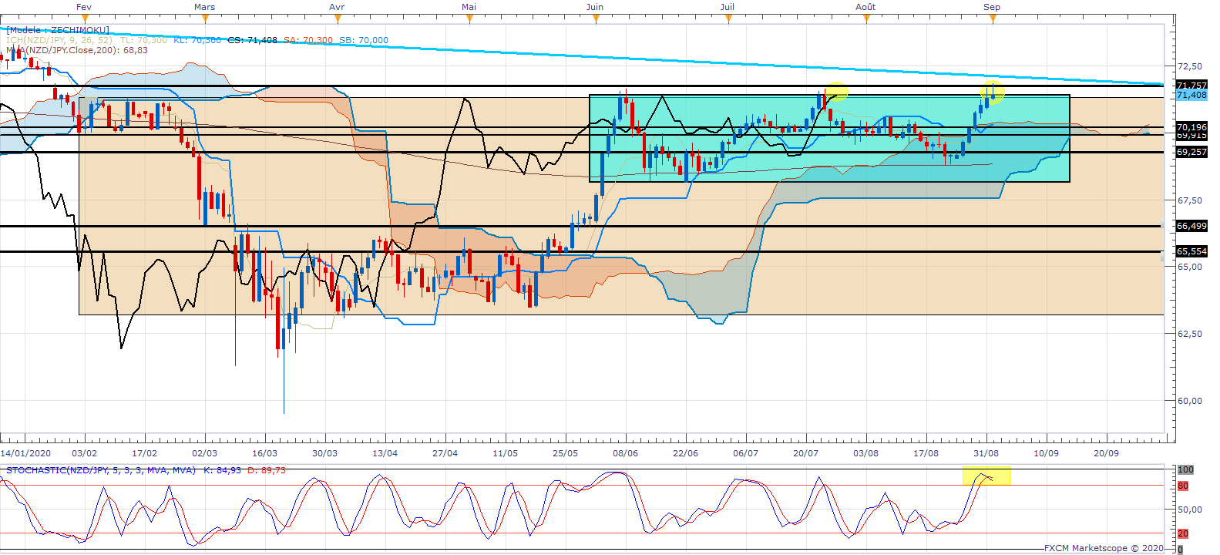
Task: Click the Avr month marker
Action: coord(337,7)
